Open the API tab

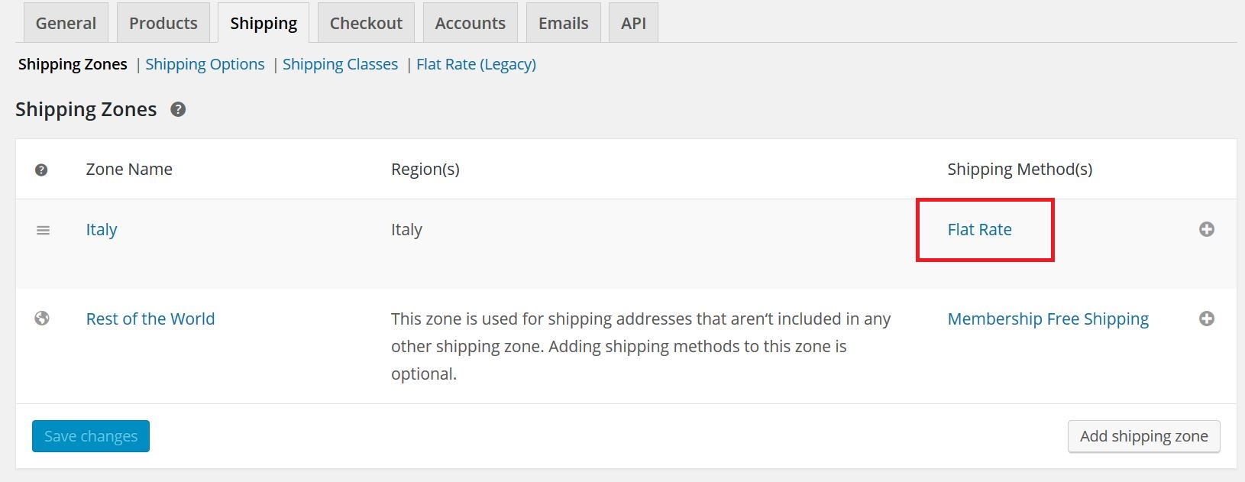pos(633,23)
